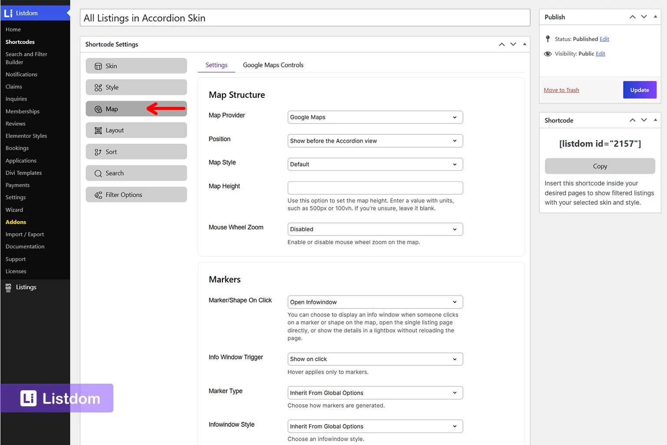667x445 pixels.
Task: Open Inquiries menu item
Action: click(16, 99)
